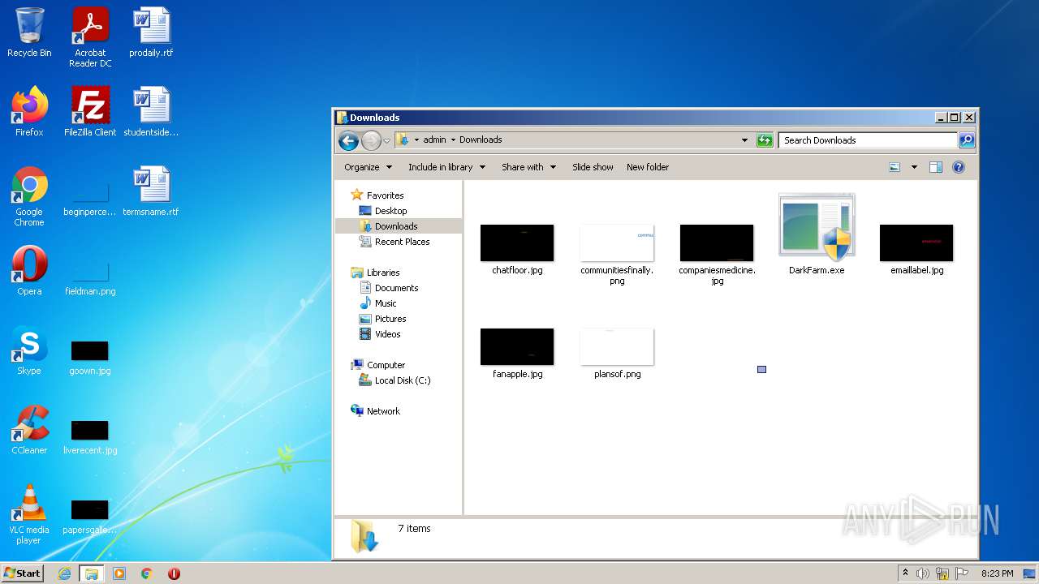Click the Forward navigation button
The height and width of the screenshot is (584, 1039).
pos(371,140)
